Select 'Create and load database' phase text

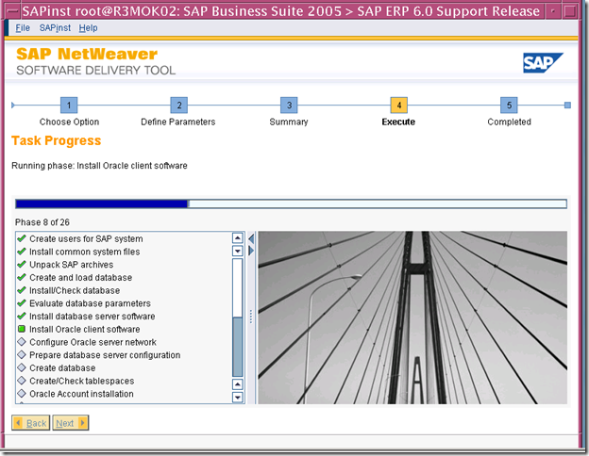pos(81,278)
